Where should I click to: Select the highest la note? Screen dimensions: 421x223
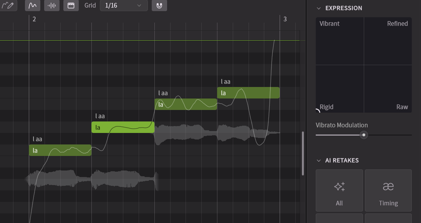pyautogui.click(x=249, y=93)
